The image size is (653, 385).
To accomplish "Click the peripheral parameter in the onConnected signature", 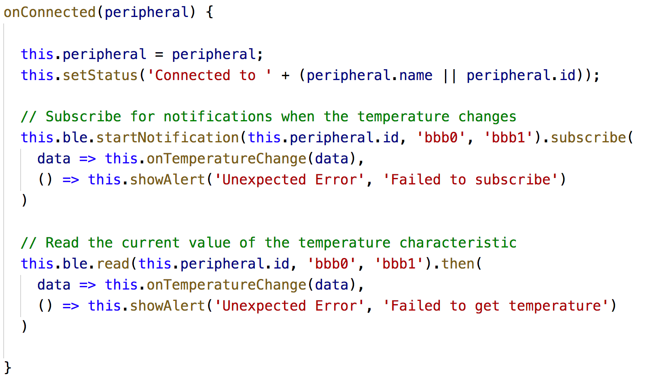I will (147, 12).
